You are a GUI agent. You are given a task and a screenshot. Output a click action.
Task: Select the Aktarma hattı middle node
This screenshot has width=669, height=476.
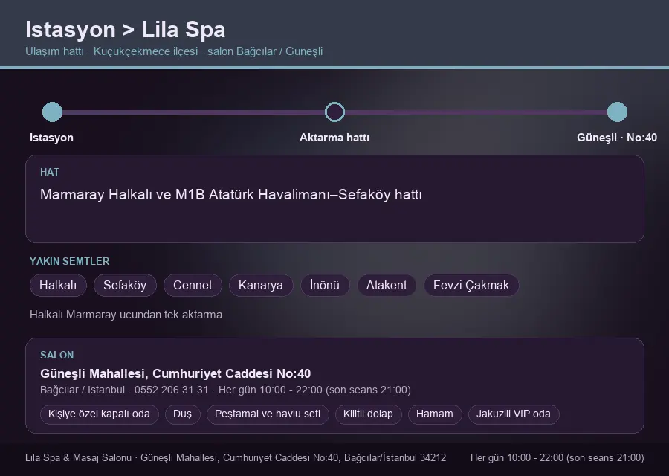pyautogui.click(x=334, y=112)
